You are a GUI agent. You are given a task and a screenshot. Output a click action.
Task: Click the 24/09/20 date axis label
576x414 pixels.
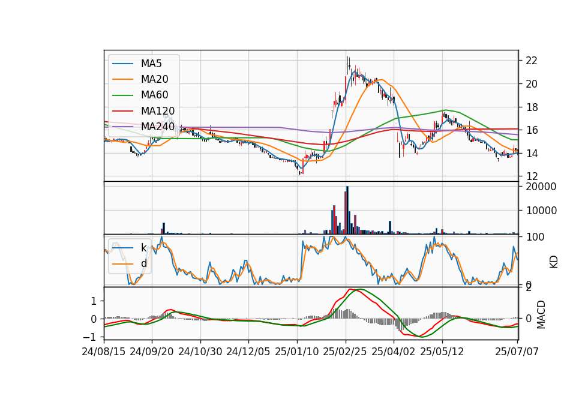click(x=152, y=352)
